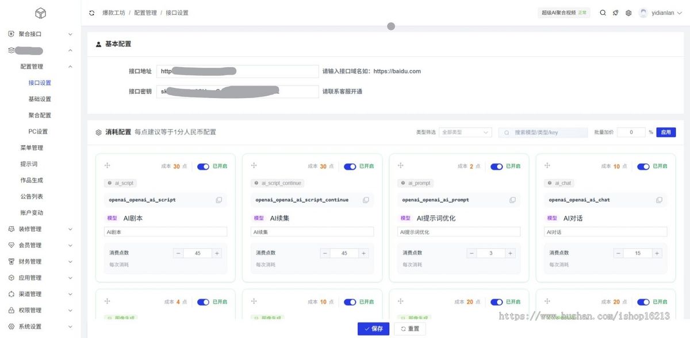Copy the openai_openai_ai_script key
This screenshot has width=690, height=338.
(x=219, y=200)
